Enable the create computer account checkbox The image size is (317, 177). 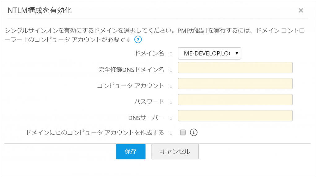point(183,133)
